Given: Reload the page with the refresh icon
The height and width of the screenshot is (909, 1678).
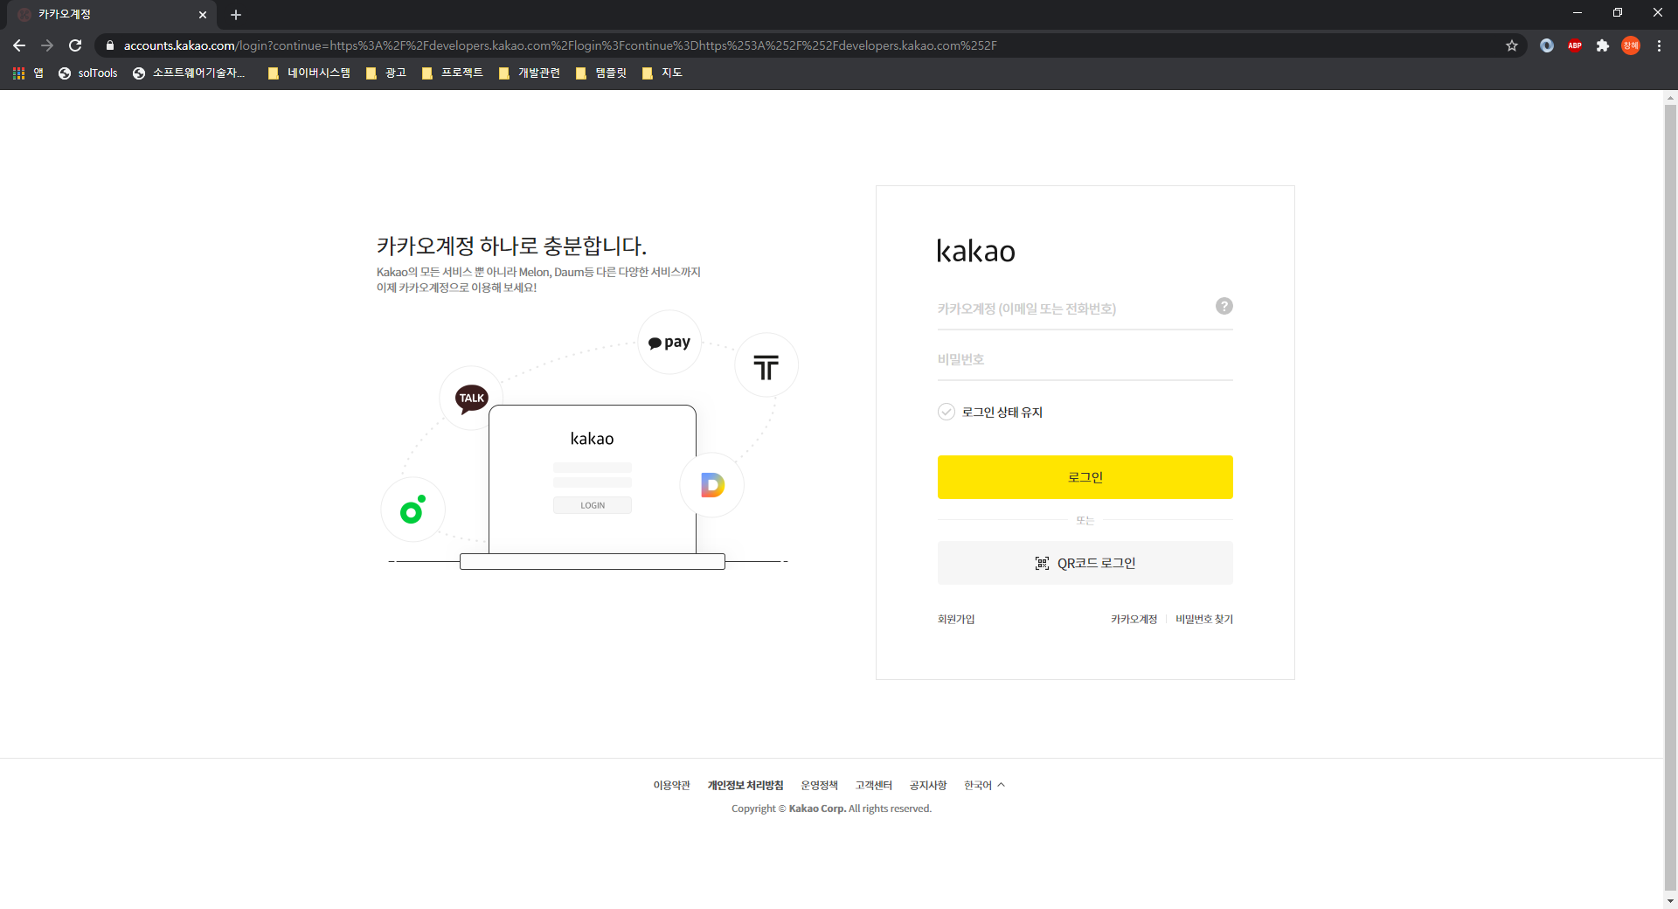Looking at the screenshot, I should click(75, 45).
